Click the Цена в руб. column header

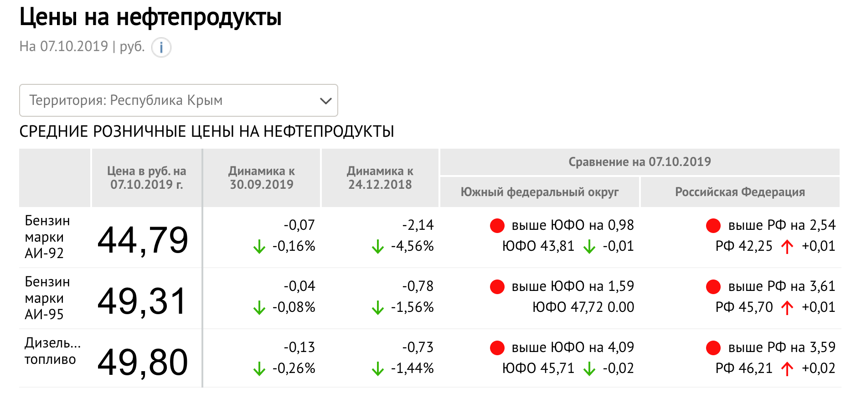pos(147,178)
